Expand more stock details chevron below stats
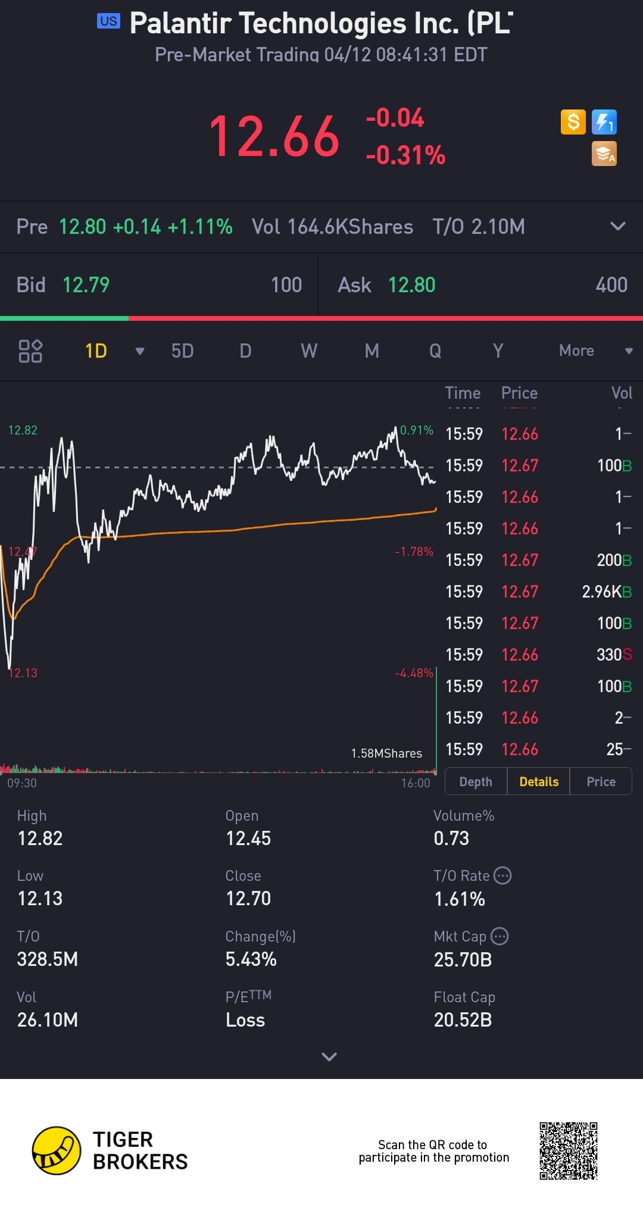Image resolution: width=643 pixels, height=1223 pixels. pyautogui.click(x=329, y=1056)
